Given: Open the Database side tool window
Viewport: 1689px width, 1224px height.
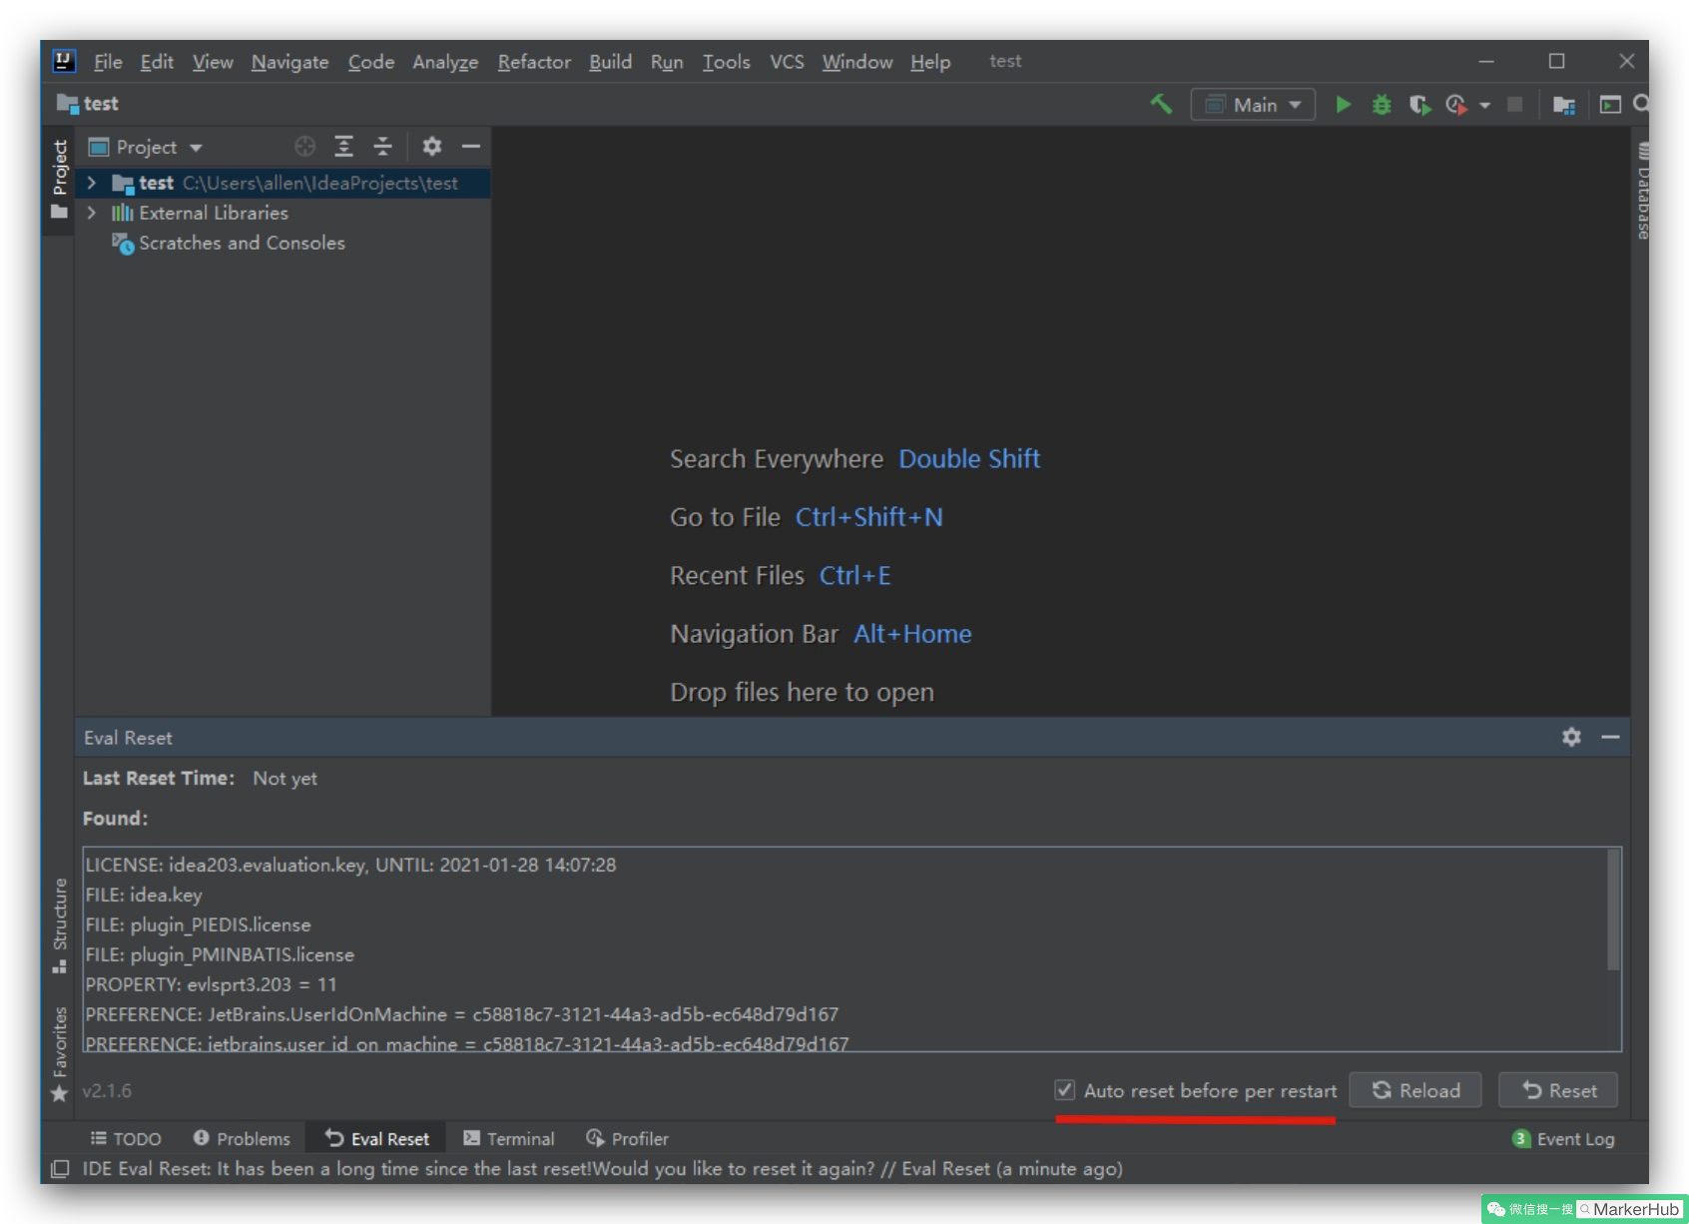Looking at the screenshot, I should [1642, 192].
